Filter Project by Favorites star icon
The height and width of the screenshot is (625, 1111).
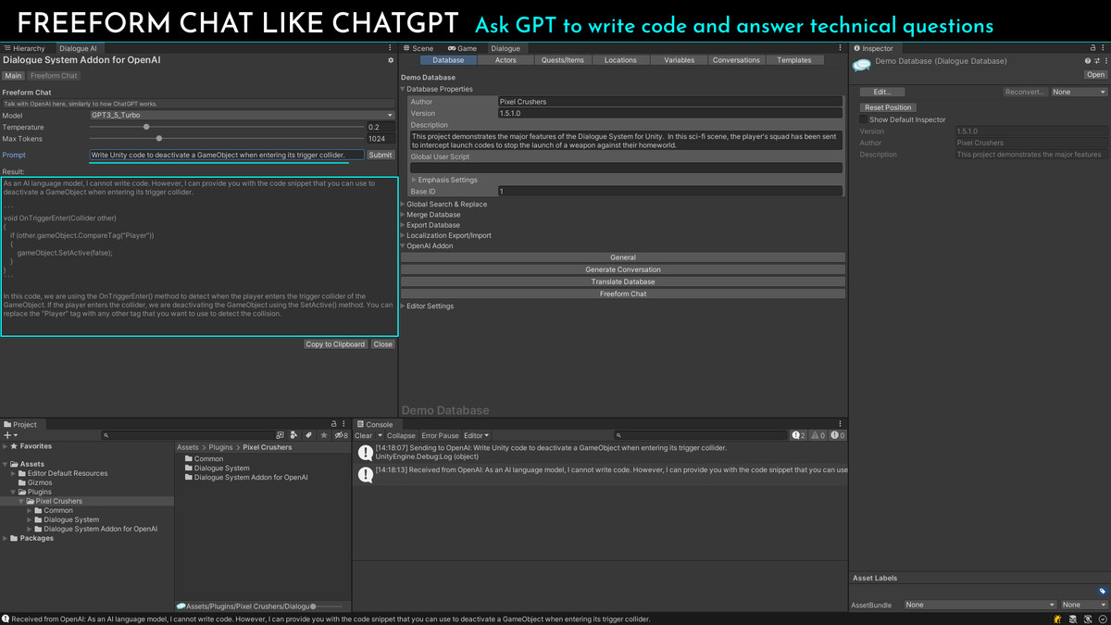click(324, 435)
